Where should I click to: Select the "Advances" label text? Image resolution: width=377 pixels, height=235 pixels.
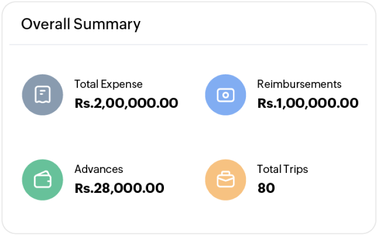(99, 169)
